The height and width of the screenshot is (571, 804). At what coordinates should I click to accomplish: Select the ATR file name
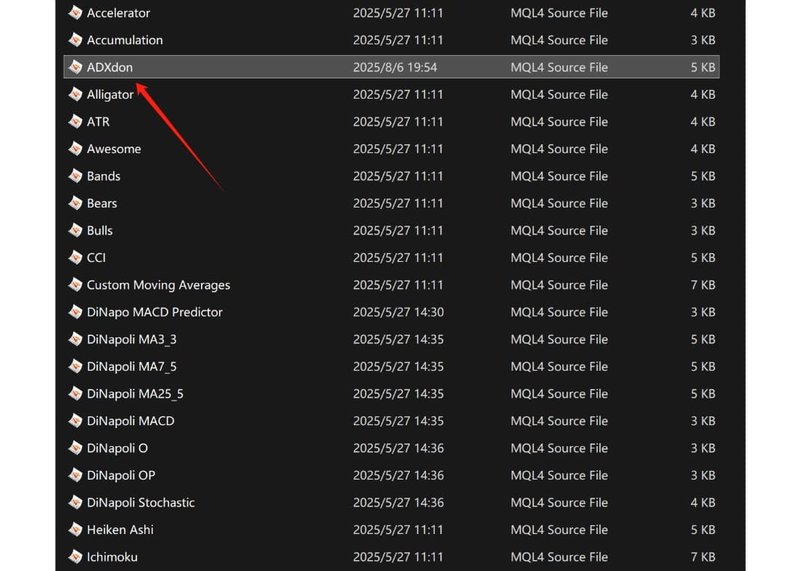coord(98,121)
